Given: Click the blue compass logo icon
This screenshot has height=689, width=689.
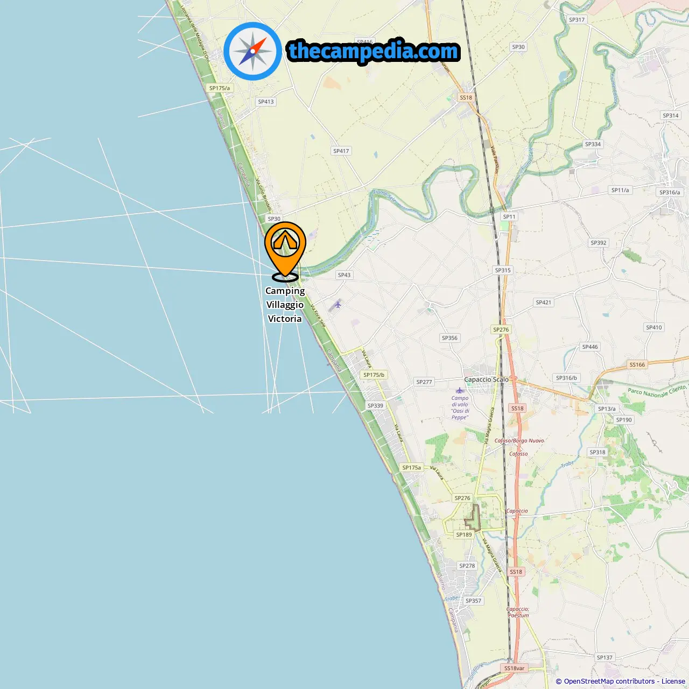Looking at the screenshot, I should [252, 51].
